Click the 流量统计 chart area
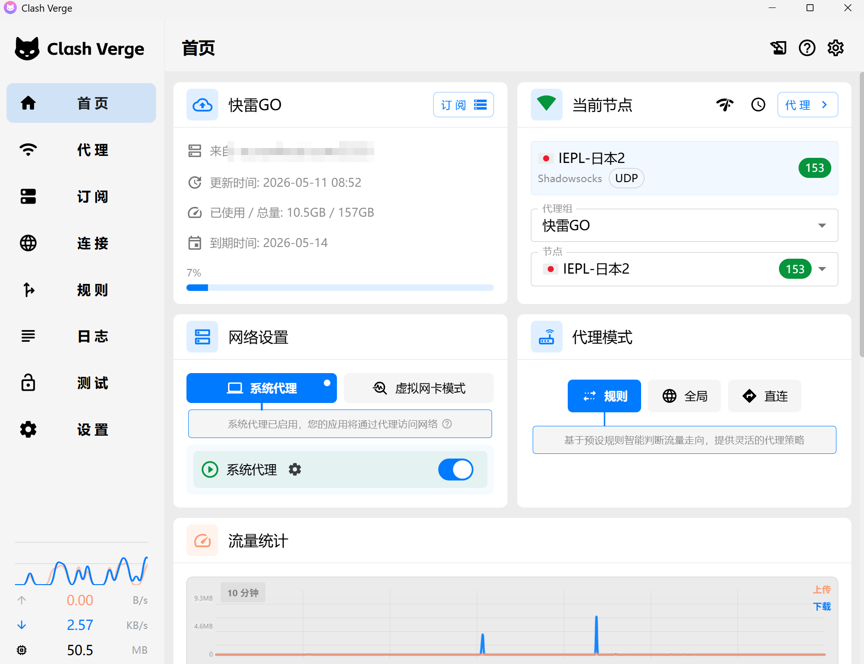The height and width of the screenshot is (664, 864). pos(512,621)
